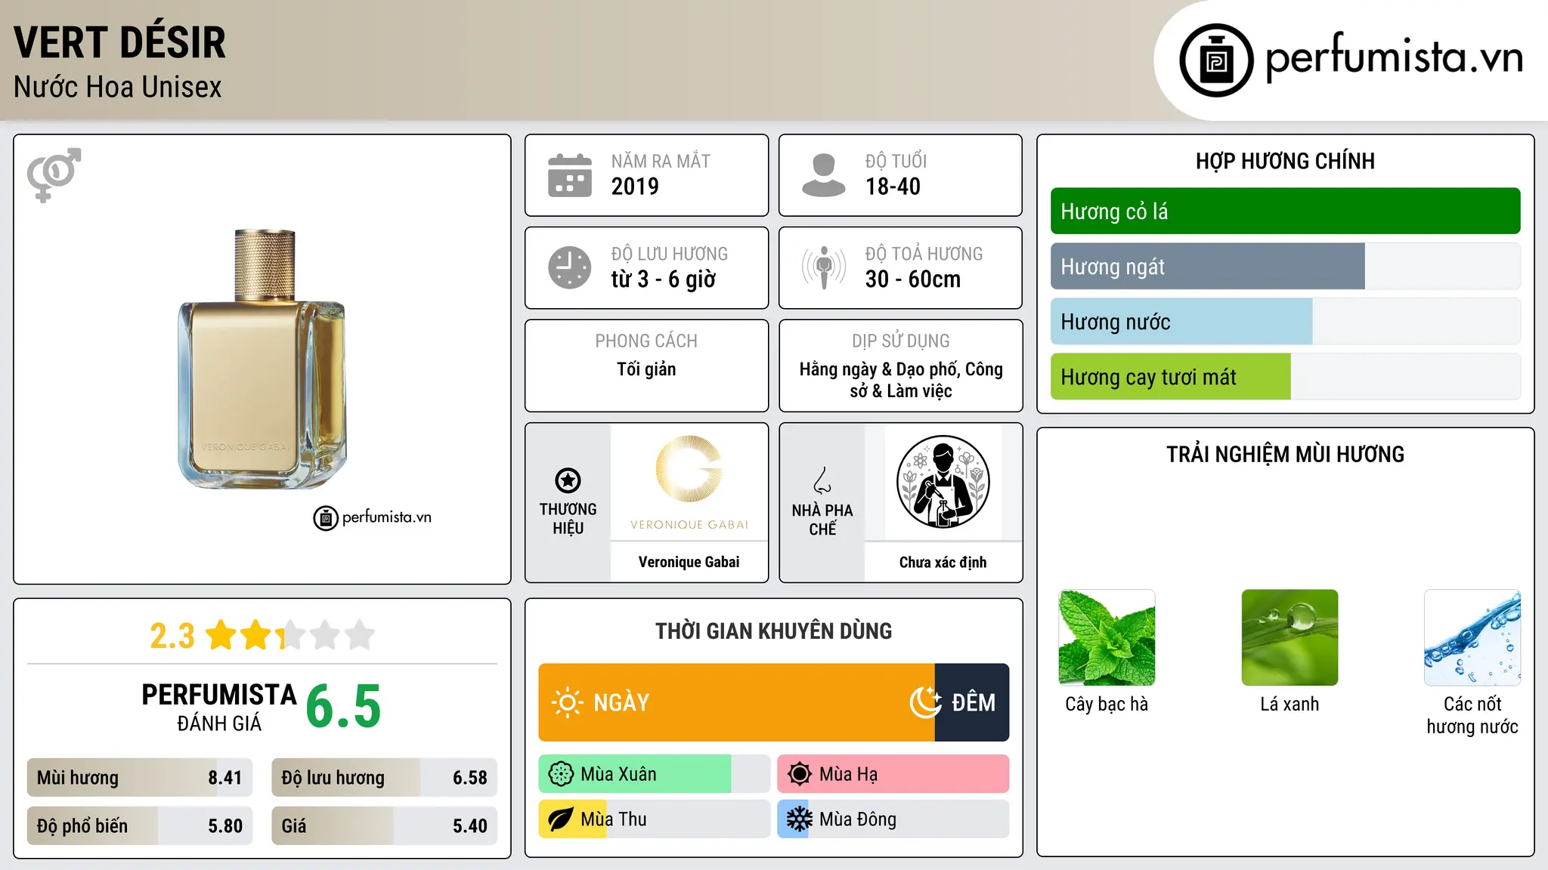Click the Độ phổ biến 5.80 score bar
This screenshot has height=870, width=1548.
point(140,826)
